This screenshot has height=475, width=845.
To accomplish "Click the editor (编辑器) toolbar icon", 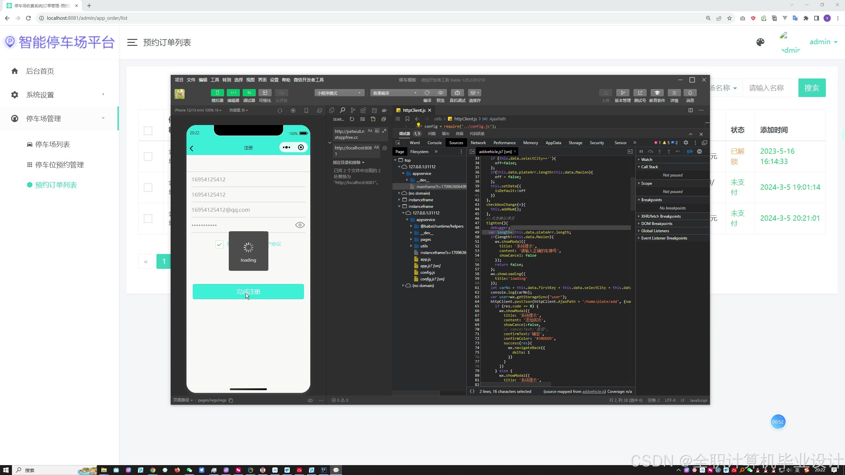I will click(x=233, y=93).
